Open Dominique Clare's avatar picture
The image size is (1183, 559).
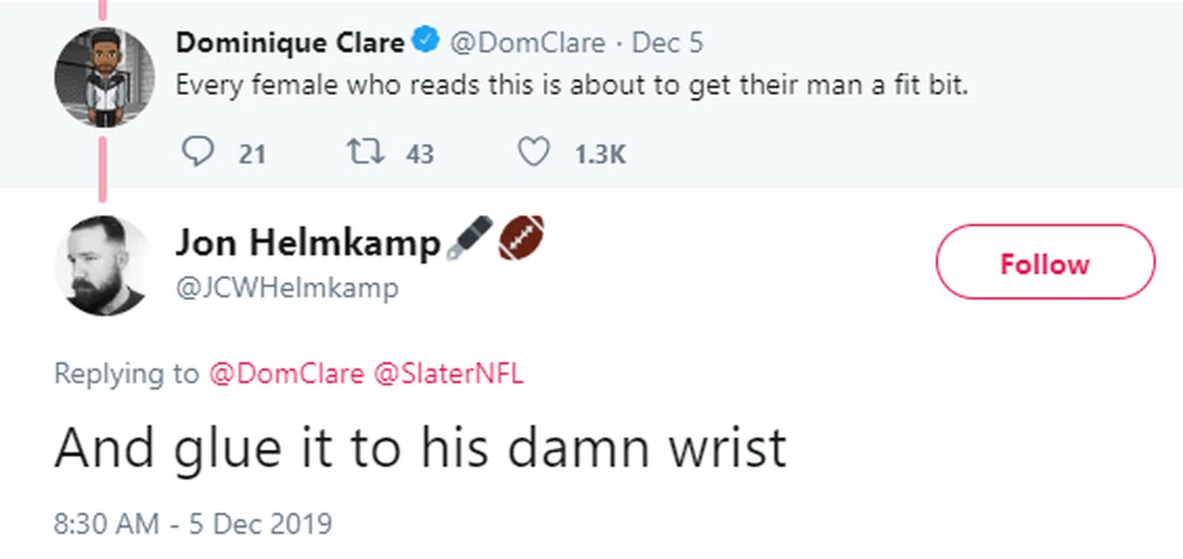103,77
